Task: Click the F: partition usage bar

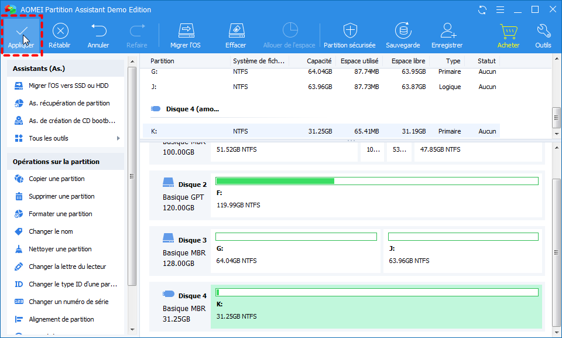Action: pos(376,181)
